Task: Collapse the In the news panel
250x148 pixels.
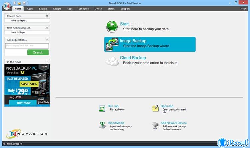Action: click(47, 61)
